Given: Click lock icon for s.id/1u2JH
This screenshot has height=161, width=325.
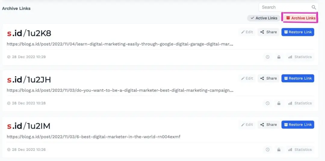Looking at the screenshot, I should [279, 103].
